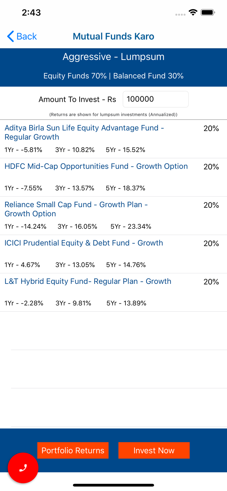
Task: Tap the Wi-Fi icon in status bar
Action: click(193, 12)
